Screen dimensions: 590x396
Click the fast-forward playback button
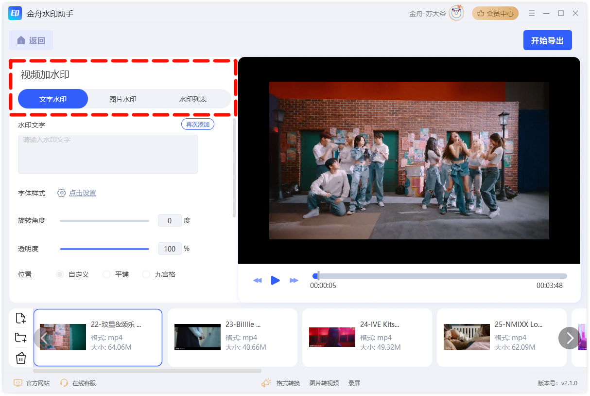click(x=294, y=280)
